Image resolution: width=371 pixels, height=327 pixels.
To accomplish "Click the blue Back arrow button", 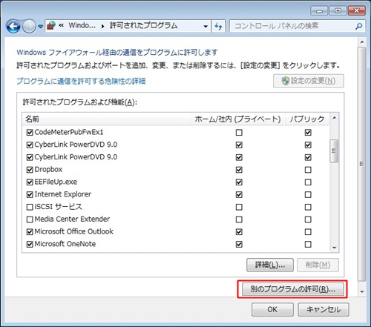I will pos(13,26).
